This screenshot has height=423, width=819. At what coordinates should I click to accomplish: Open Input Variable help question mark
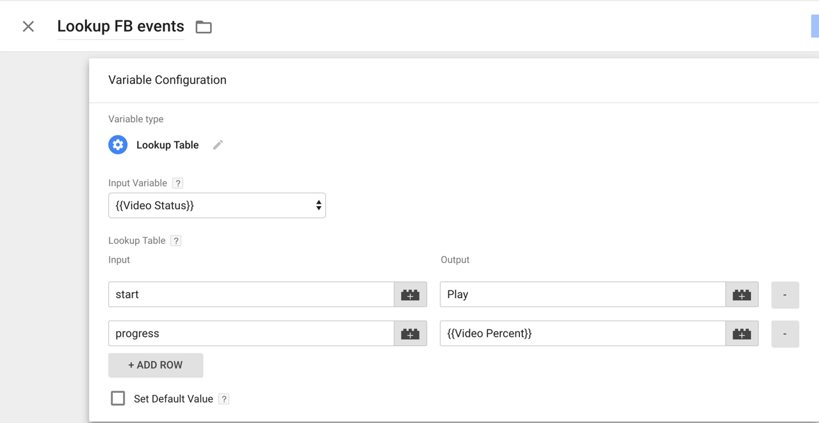178,184
